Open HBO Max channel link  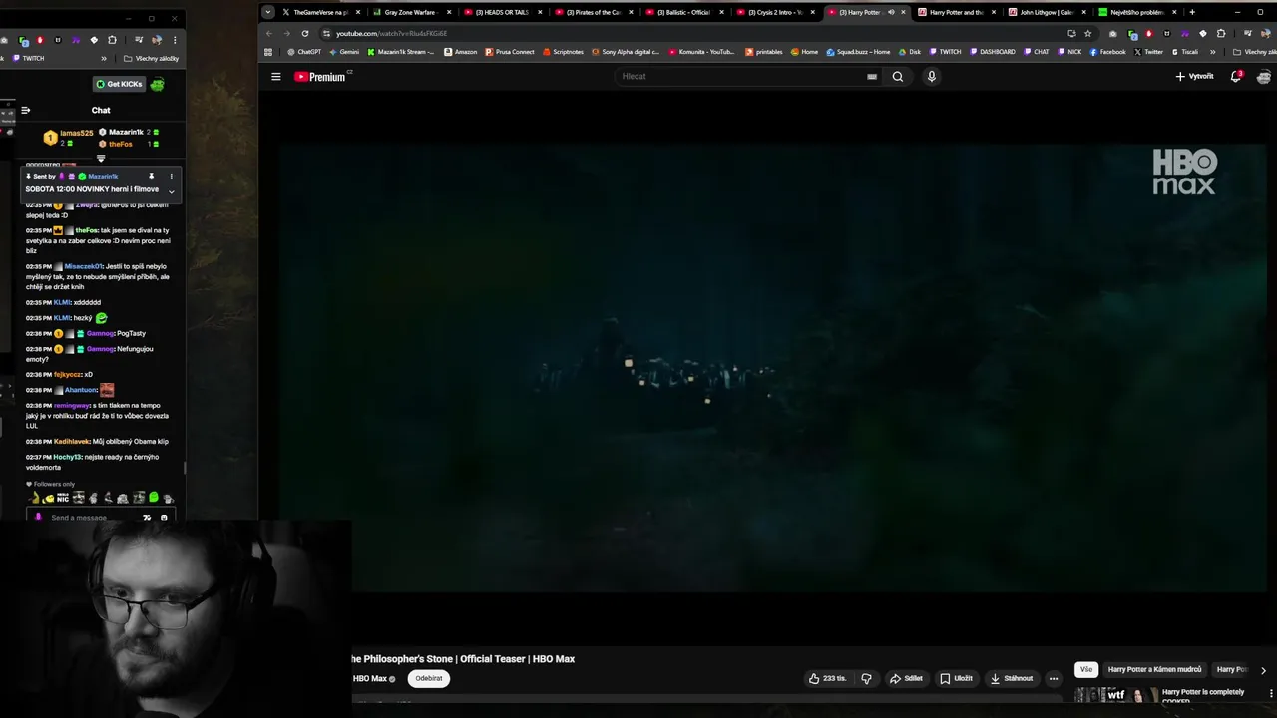[x=369, y=678]
